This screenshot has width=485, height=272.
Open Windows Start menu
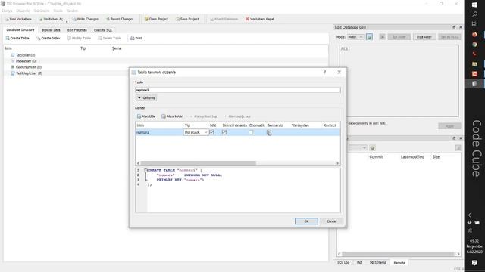474,5
